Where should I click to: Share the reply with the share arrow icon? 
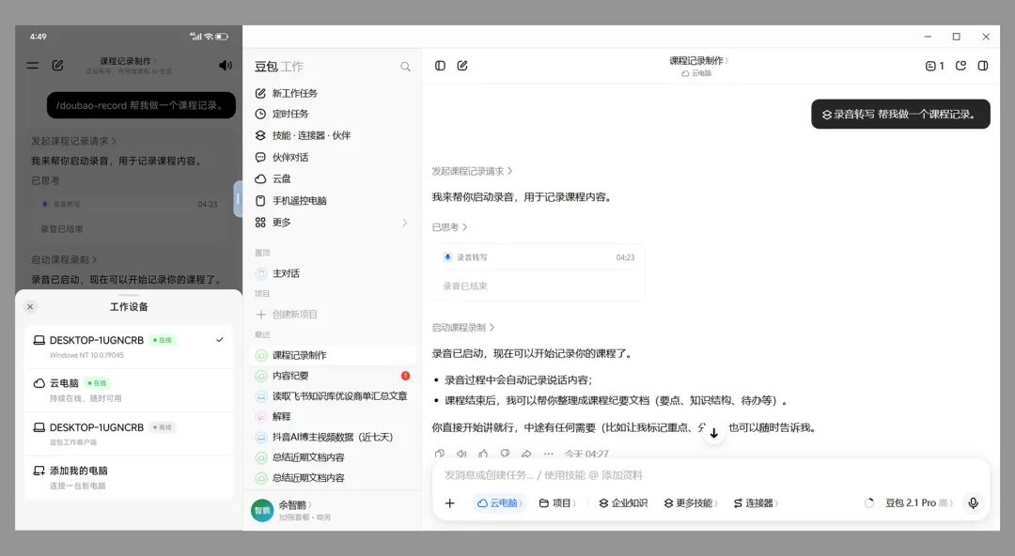pos(527,454)
